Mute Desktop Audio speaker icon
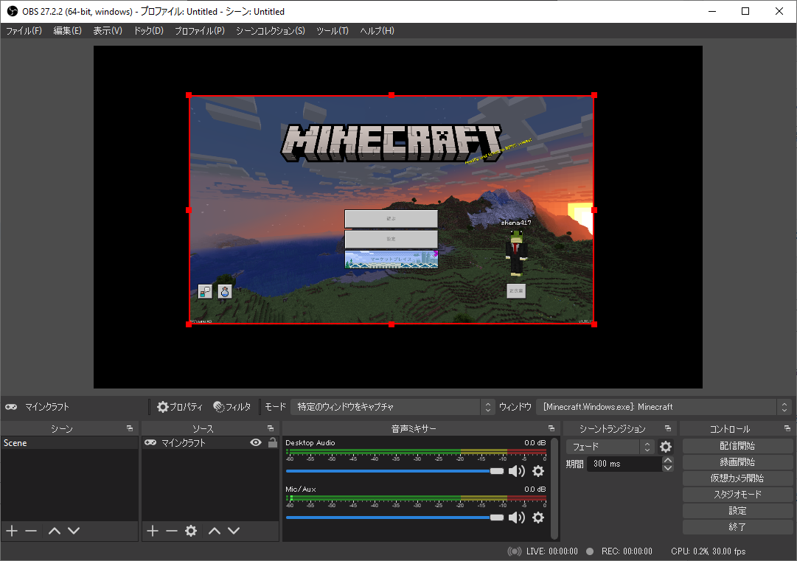 coord(517,471)
